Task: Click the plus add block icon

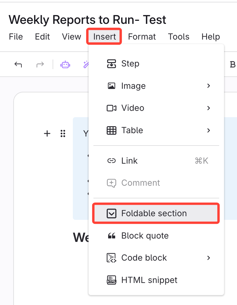Action: coord(47,133)
